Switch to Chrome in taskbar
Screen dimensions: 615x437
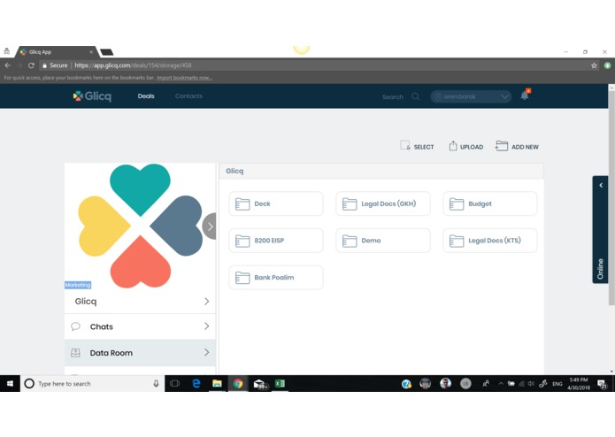[238, 383]
